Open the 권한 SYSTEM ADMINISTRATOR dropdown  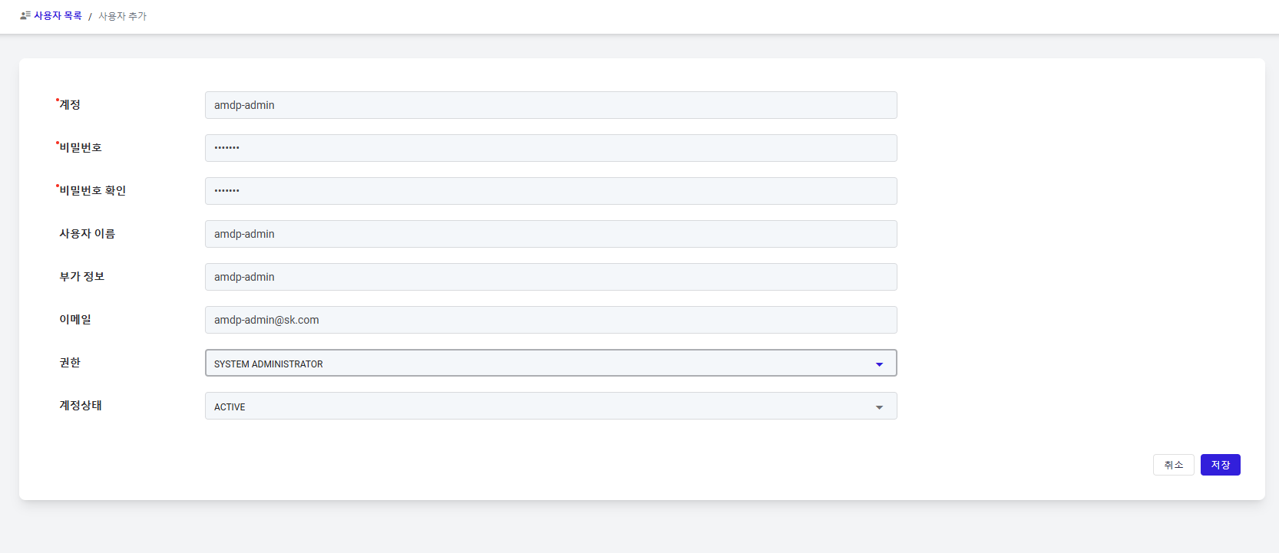537,364
